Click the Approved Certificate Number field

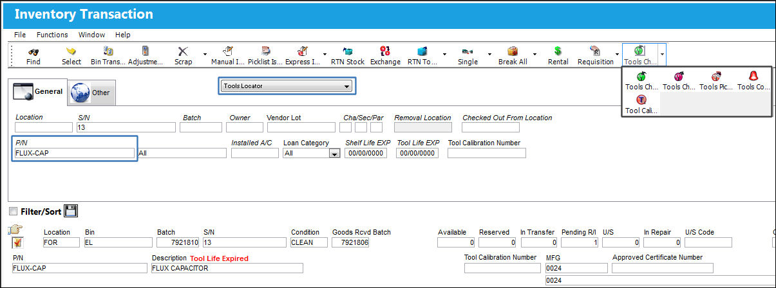click(x=662, y=268)
